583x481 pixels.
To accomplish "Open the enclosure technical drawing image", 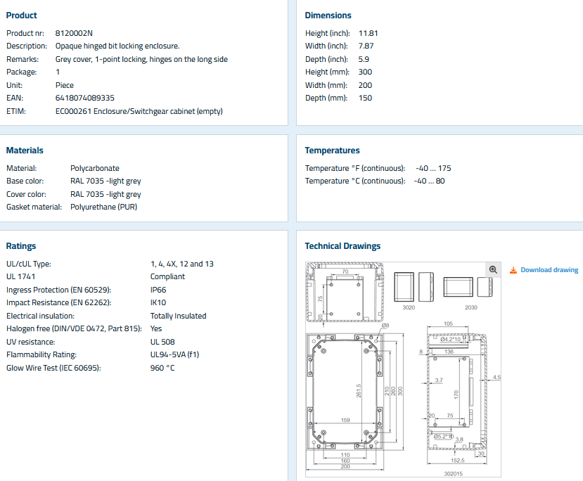I will point(401,369).
